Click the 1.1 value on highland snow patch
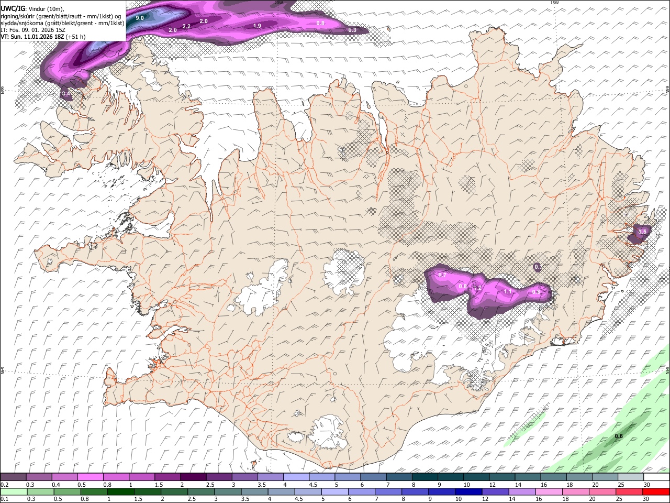This screenshot has width=670, height=503. 507,291
